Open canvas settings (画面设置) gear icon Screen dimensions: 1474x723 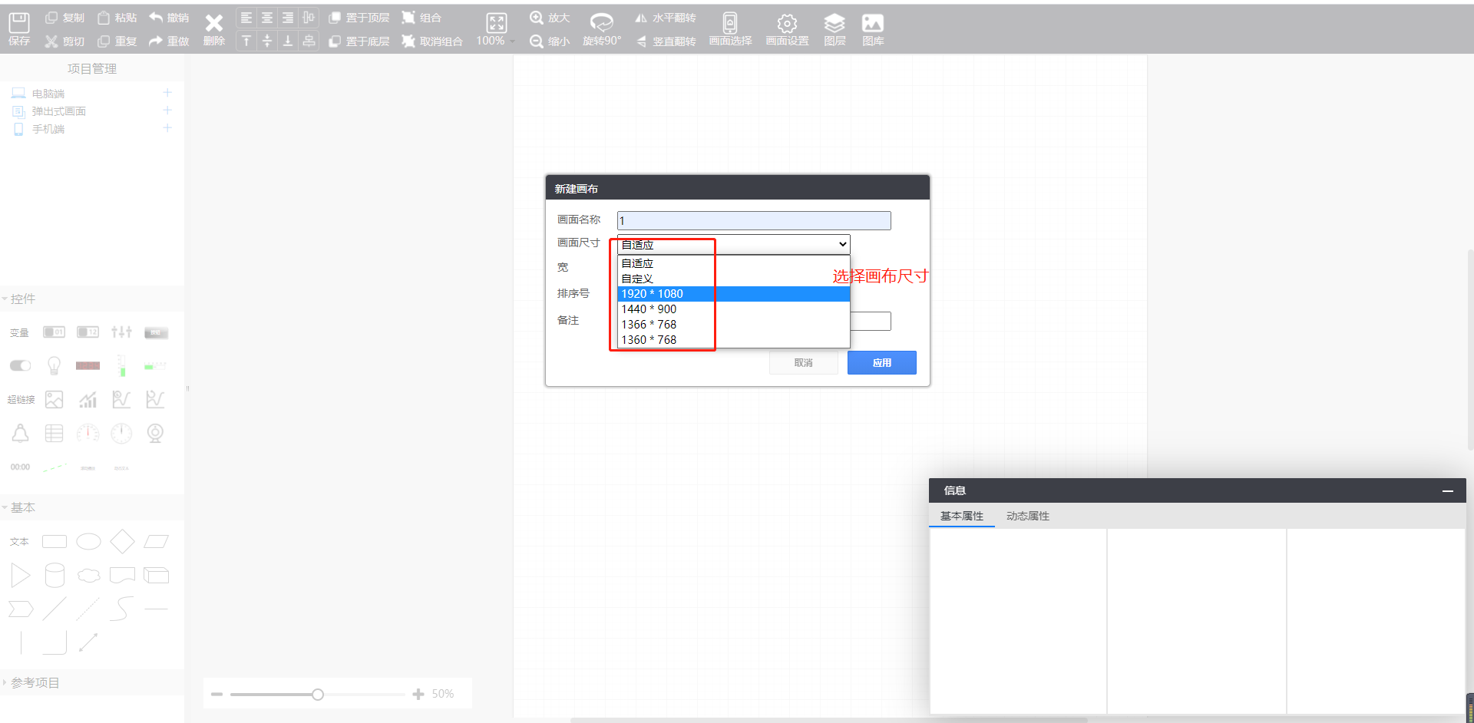pyautogui.click(x=787, y=23)
